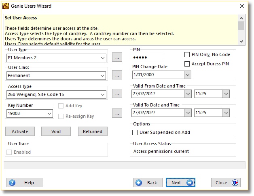Open the User Class browse ellipsis button
Screen dimensions: 254x196
pos(117,75)
